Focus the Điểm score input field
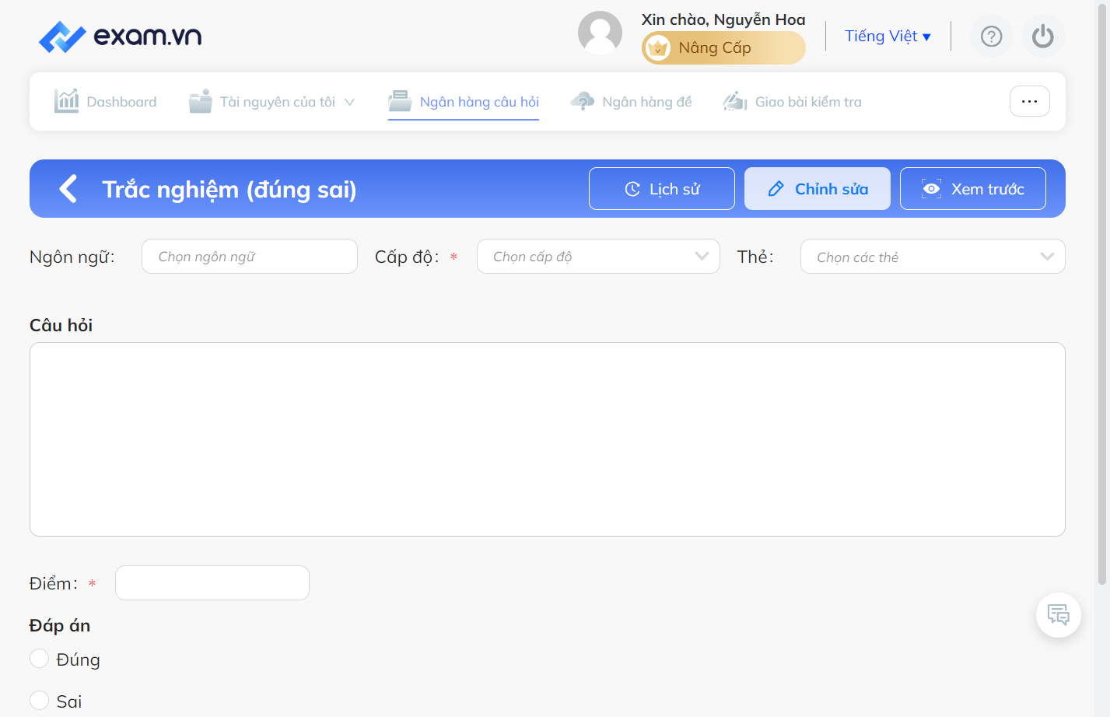Screen dimensions: 1110x717 pyautogui.click(x=212, y=582)
